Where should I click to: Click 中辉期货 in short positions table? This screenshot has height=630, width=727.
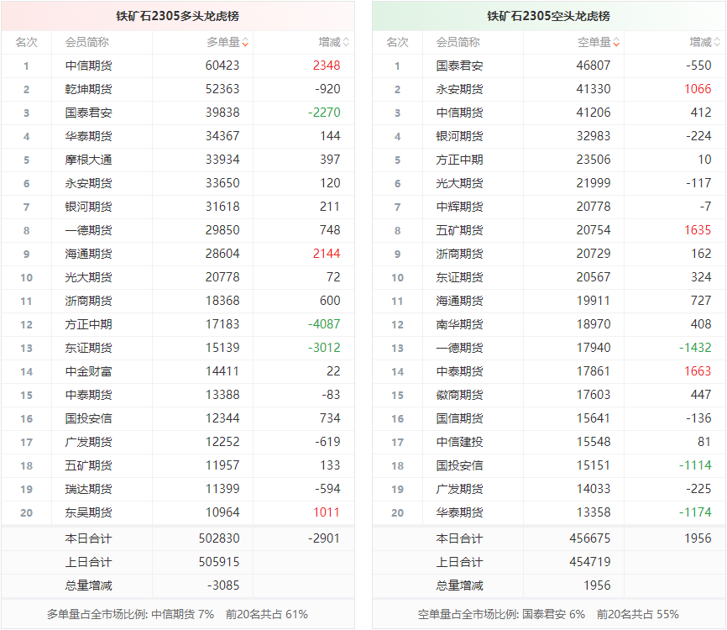pos(459,207)
